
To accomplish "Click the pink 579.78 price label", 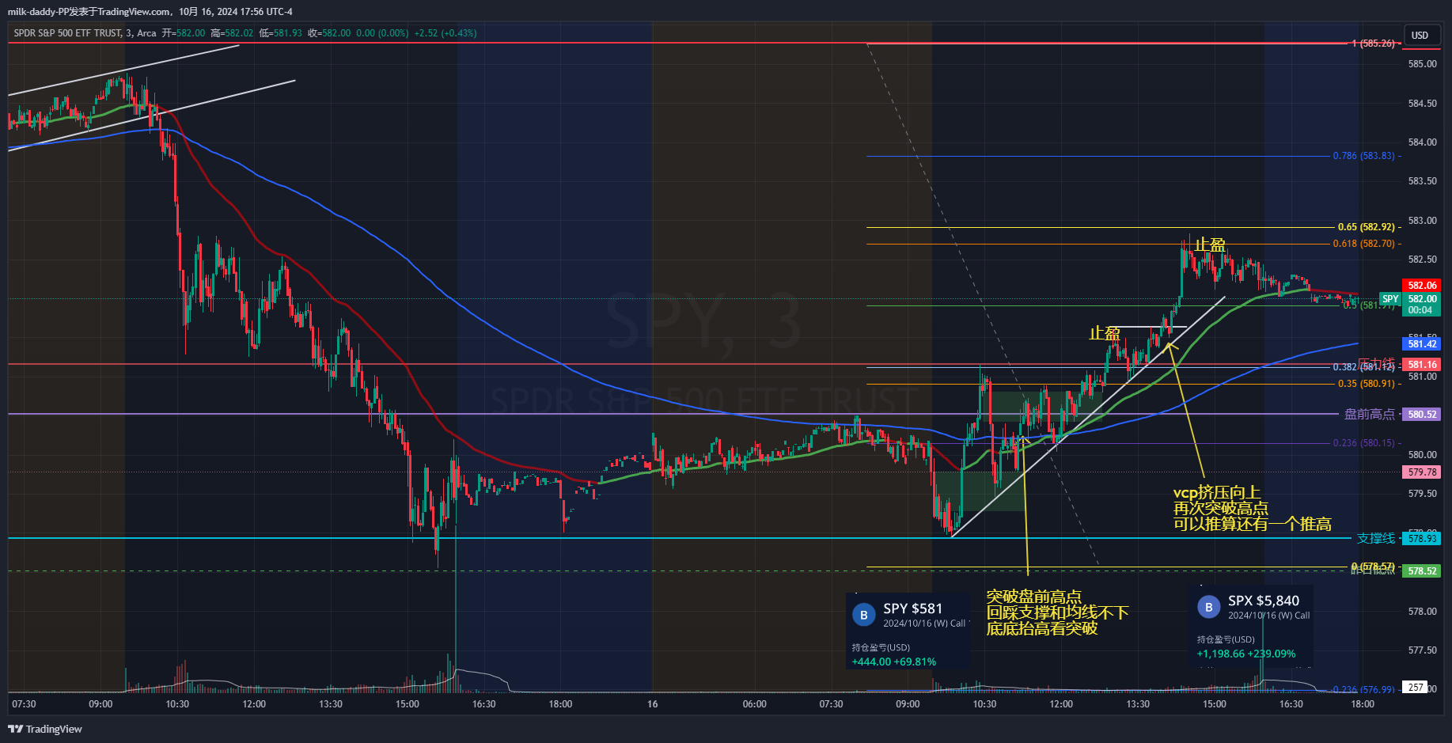I will pyautogui.click(x=1421, y=472).
